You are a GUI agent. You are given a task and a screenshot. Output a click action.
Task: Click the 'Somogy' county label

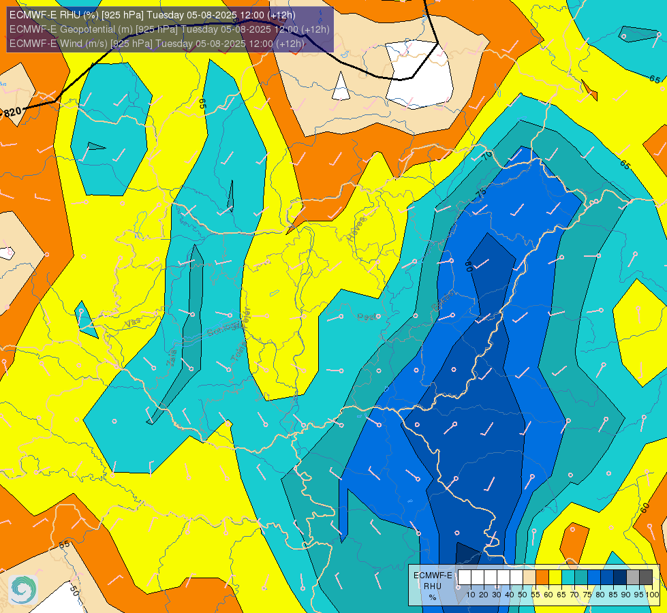223,328
